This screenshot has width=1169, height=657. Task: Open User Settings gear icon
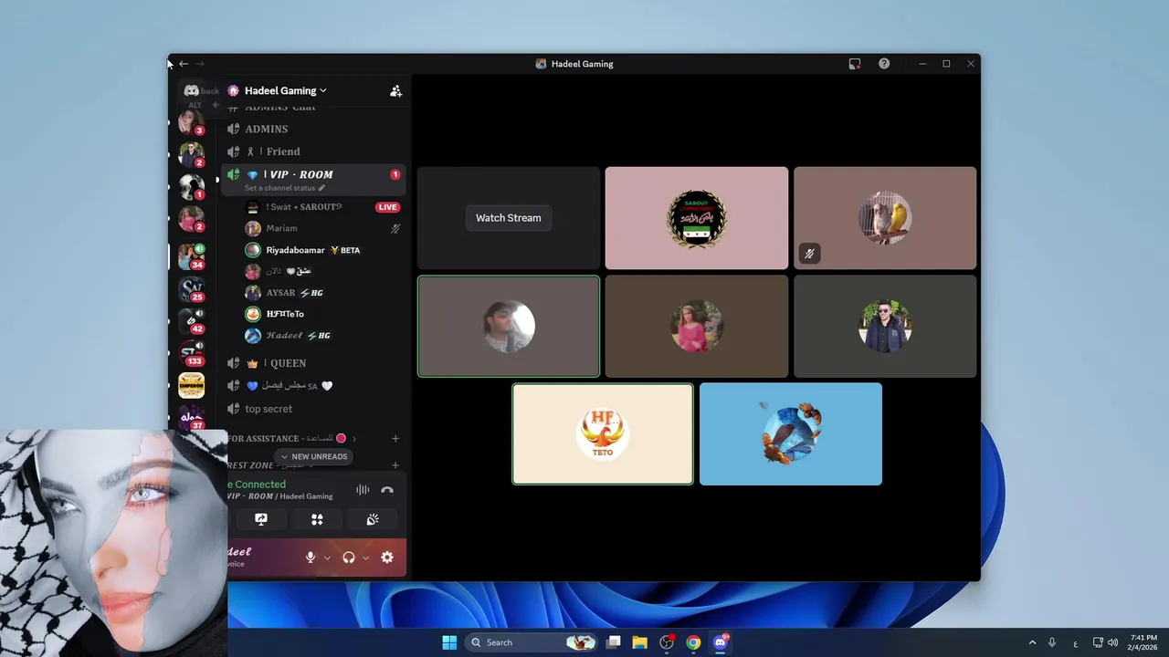pos(387,558)
